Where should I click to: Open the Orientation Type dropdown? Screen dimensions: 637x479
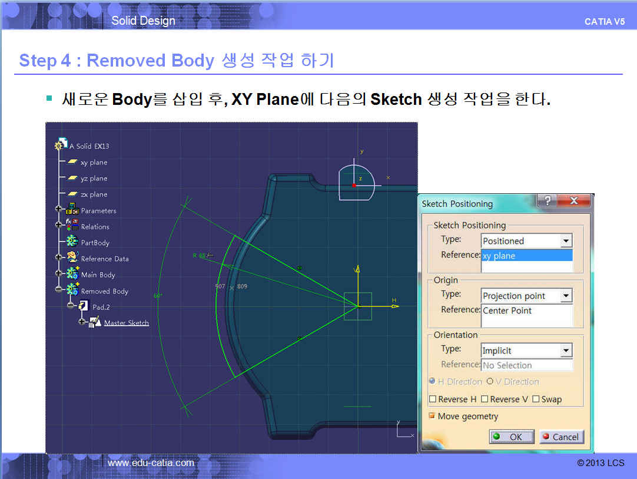pos(566,351)
